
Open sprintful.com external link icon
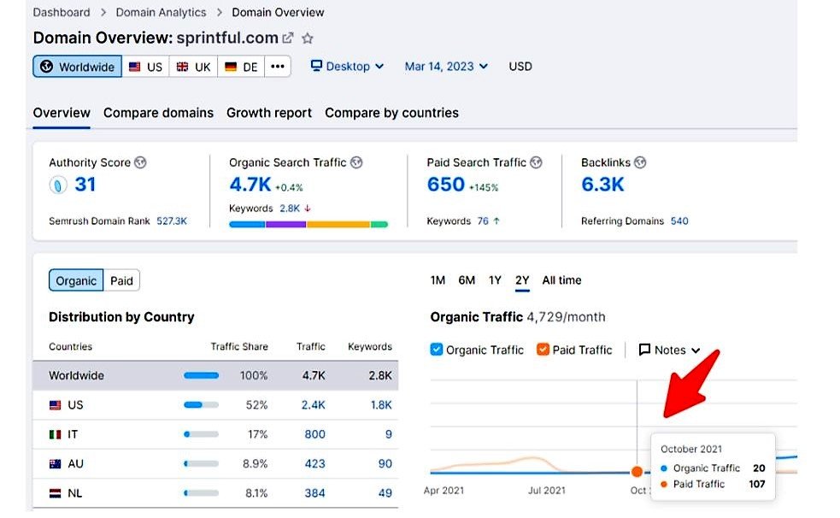coord(288,38)
